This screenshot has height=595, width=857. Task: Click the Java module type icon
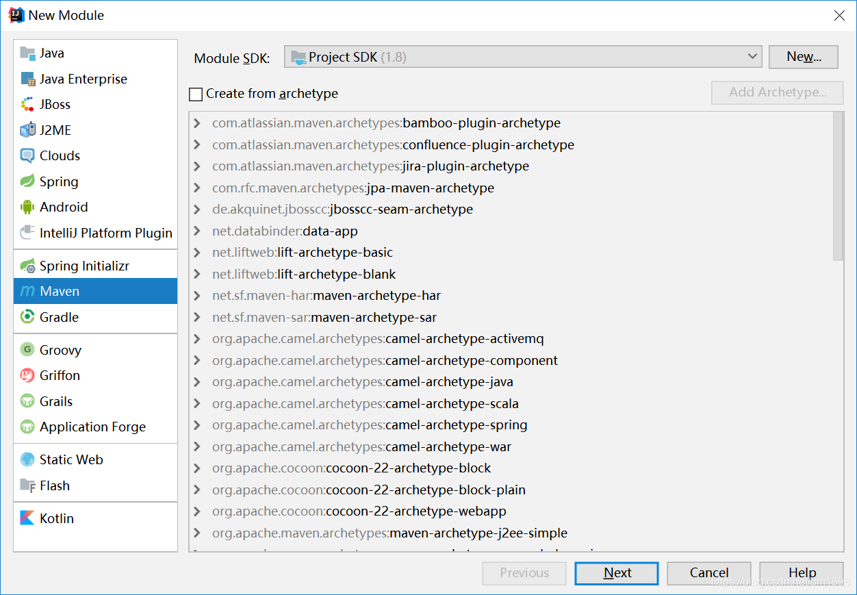tap(27, 53)
